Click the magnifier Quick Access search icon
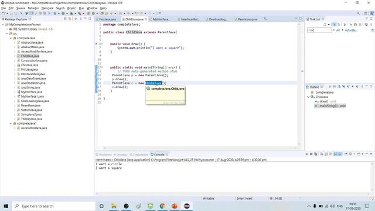The image size is (375, 211). click(x=358, y=13)
